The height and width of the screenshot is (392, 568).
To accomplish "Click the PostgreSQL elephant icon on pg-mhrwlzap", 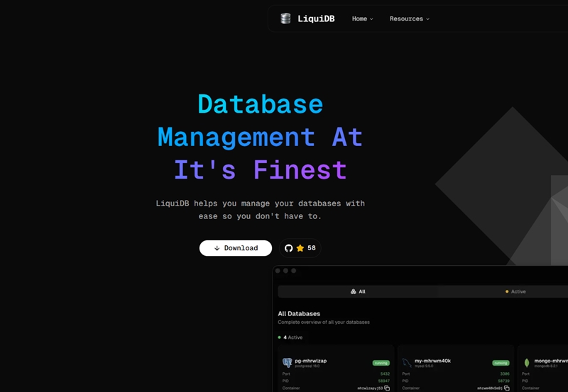I will (x=288, y=362).
